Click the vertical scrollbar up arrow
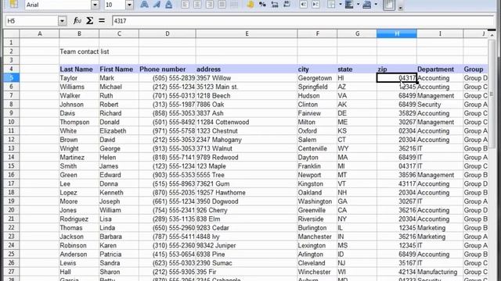The height and width of the screenshot is (281, 501). click(x=492, y=34)
